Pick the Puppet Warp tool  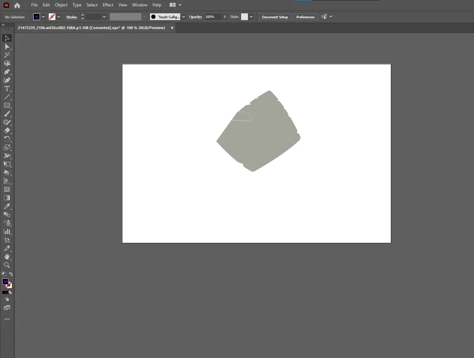coord(7,156)
